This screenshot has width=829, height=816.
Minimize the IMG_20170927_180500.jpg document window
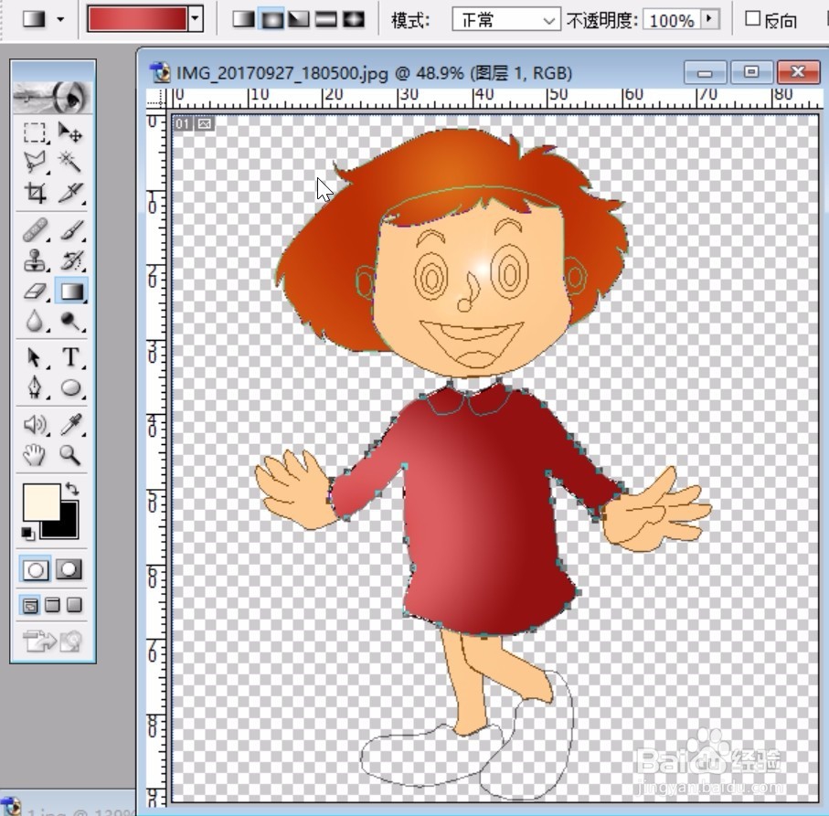[705, 72]
